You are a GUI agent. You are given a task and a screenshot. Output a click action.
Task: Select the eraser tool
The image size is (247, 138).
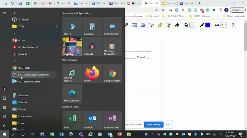[177, 25]
